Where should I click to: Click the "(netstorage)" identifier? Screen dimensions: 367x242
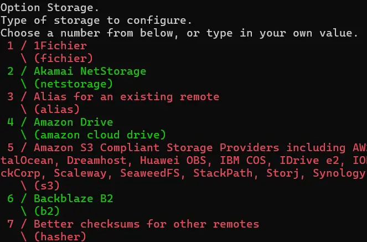pyautogui.click(x=73, y=84)
